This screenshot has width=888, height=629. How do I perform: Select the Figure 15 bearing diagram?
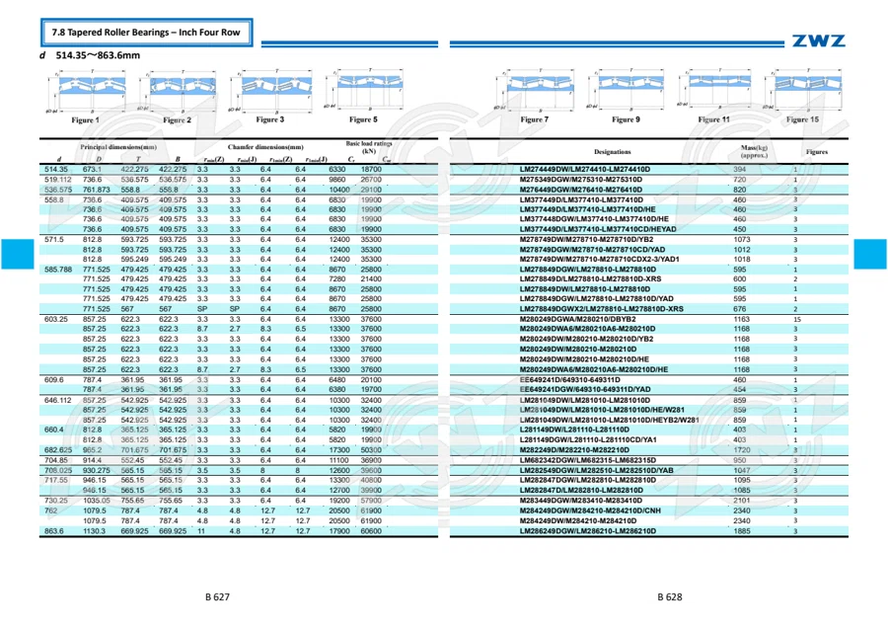[x=803, y=90]
